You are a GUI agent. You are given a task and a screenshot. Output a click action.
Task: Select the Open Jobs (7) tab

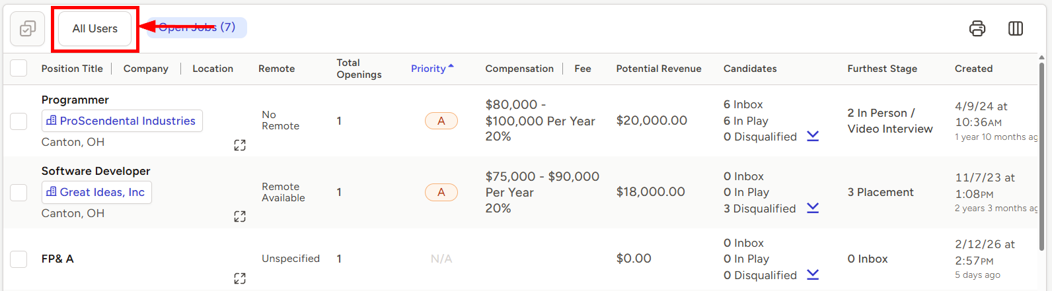coord(197,27)
